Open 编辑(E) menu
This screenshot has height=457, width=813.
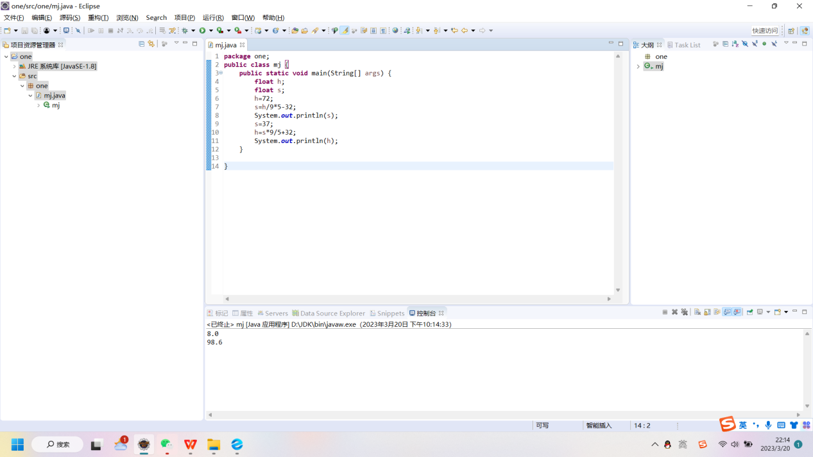pos(42,17)
